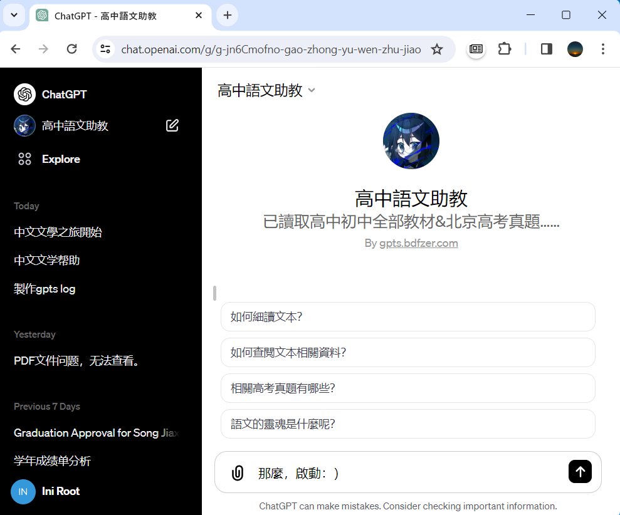The image size is (620, 515).
Task: Open browser extensions puzzle icon
Action: coord(505,49)
